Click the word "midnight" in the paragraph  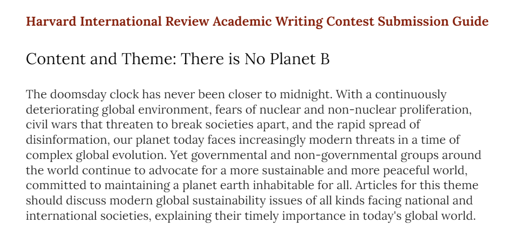tap(306, 95)
